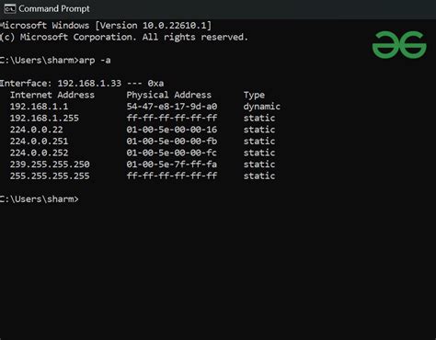Click the Windows version 10.0.22610.1 line
436x340 pixels.
106,26
